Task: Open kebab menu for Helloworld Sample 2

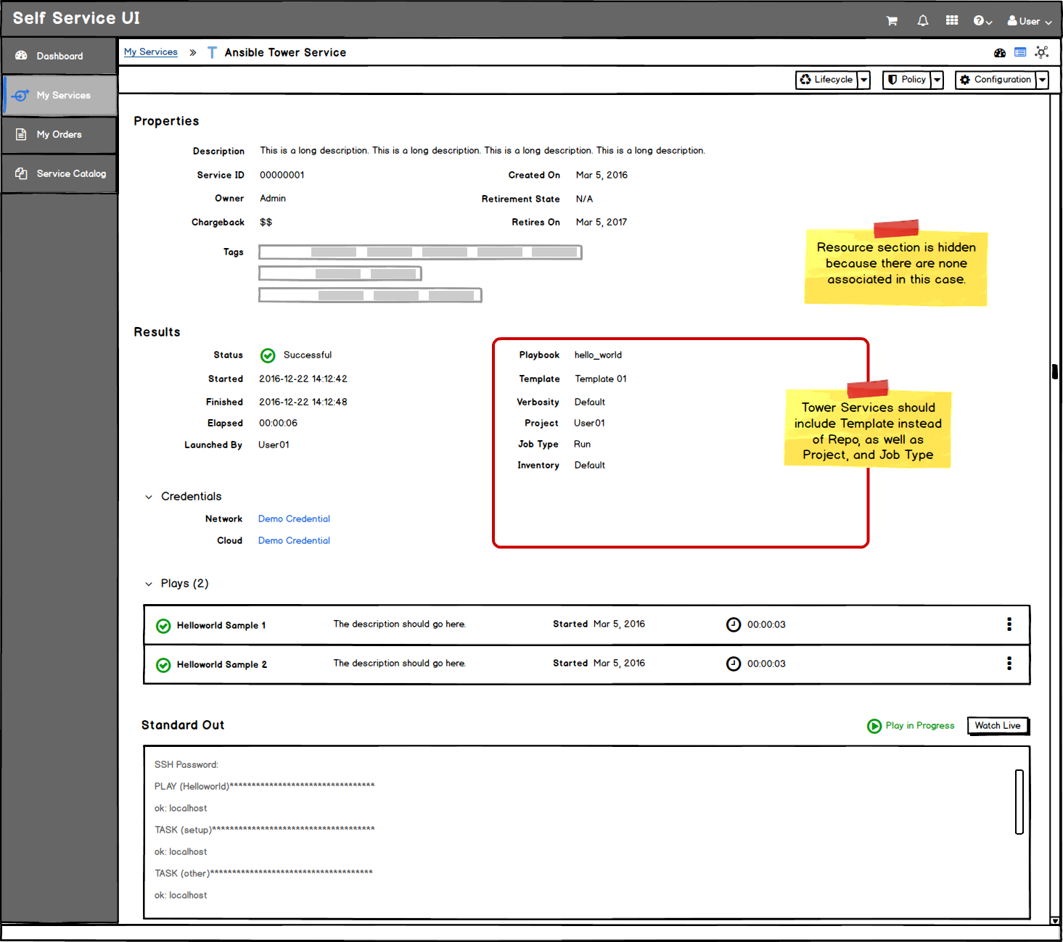Action: (1009, 664)
